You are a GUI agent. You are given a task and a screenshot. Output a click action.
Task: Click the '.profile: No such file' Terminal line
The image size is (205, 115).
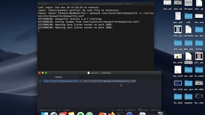[x=78, y=10]
